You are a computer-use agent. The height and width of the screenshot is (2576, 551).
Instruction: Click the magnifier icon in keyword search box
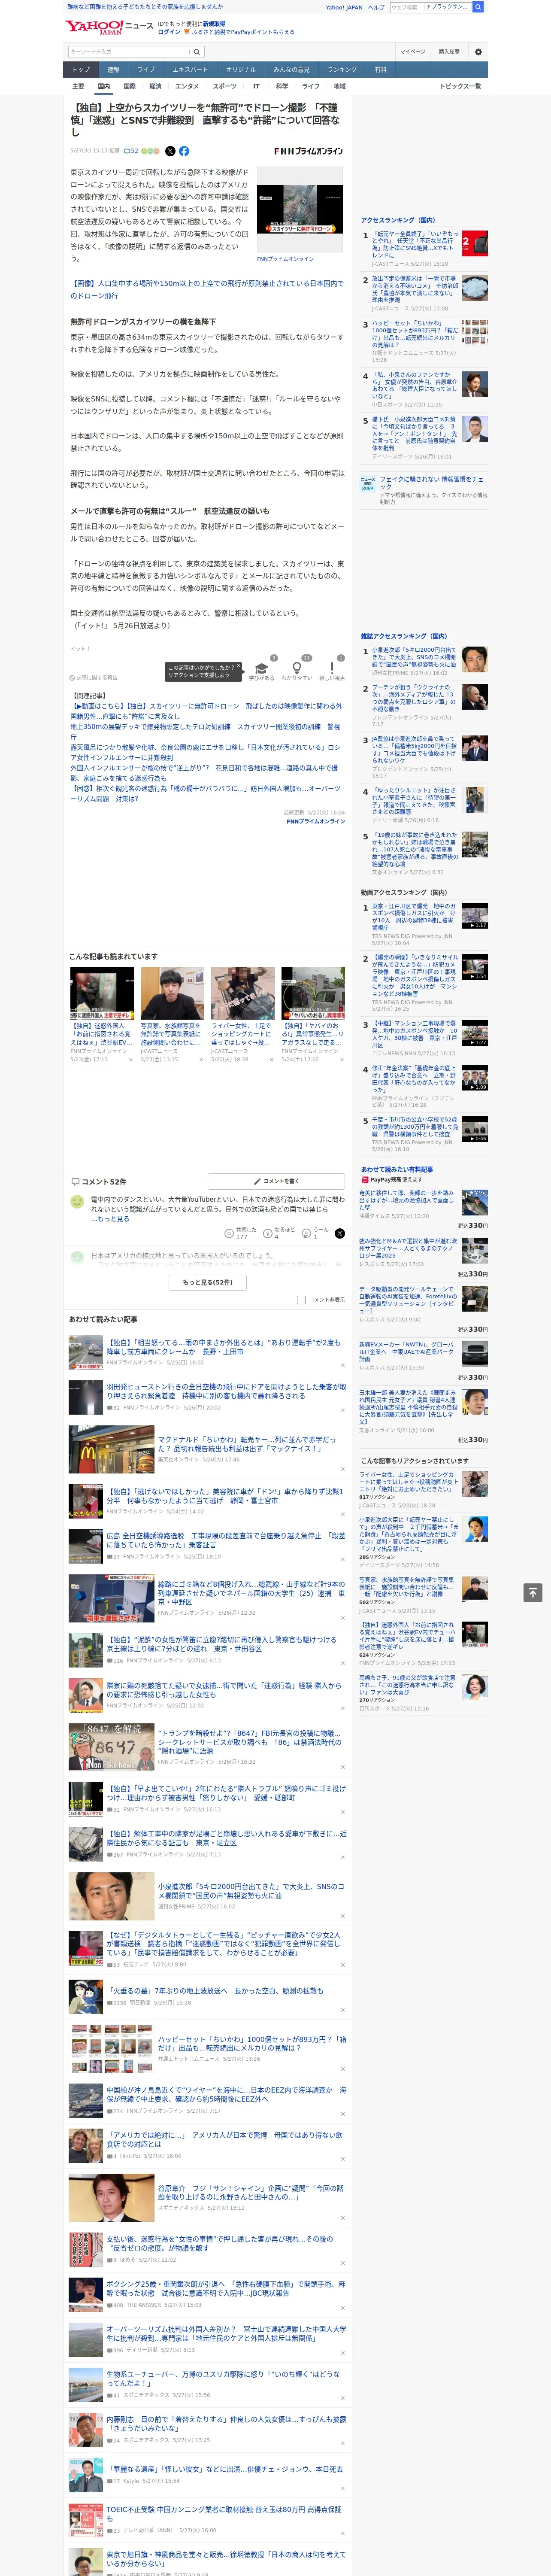196,52
